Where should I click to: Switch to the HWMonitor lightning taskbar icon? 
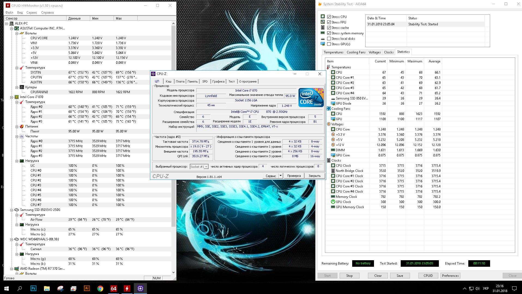[x=127, y=288]
